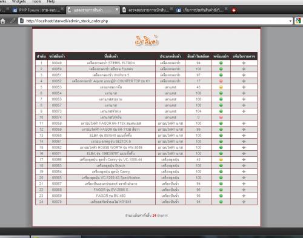Click the home icon in browser toolbar

click(x=3, y=21)
